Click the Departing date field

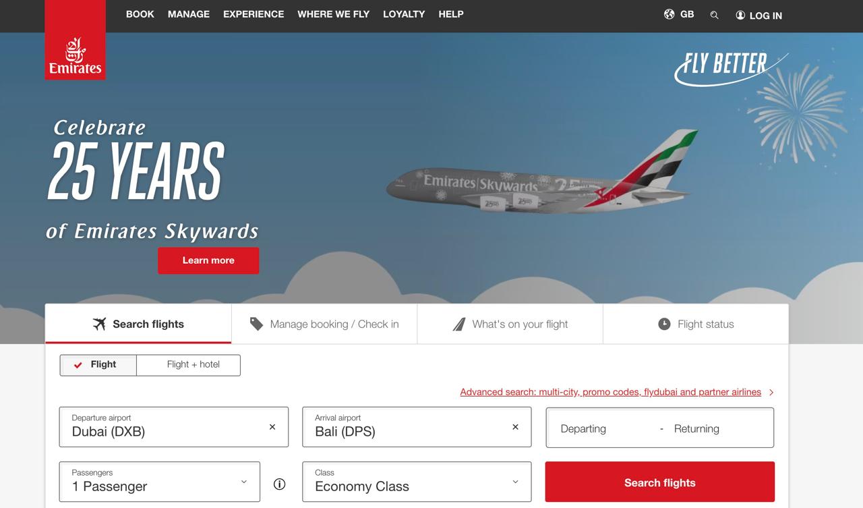584,428
